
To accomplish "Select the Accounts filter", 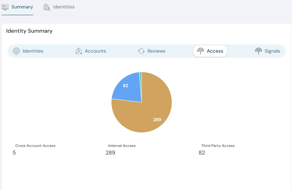I will 90,51.
